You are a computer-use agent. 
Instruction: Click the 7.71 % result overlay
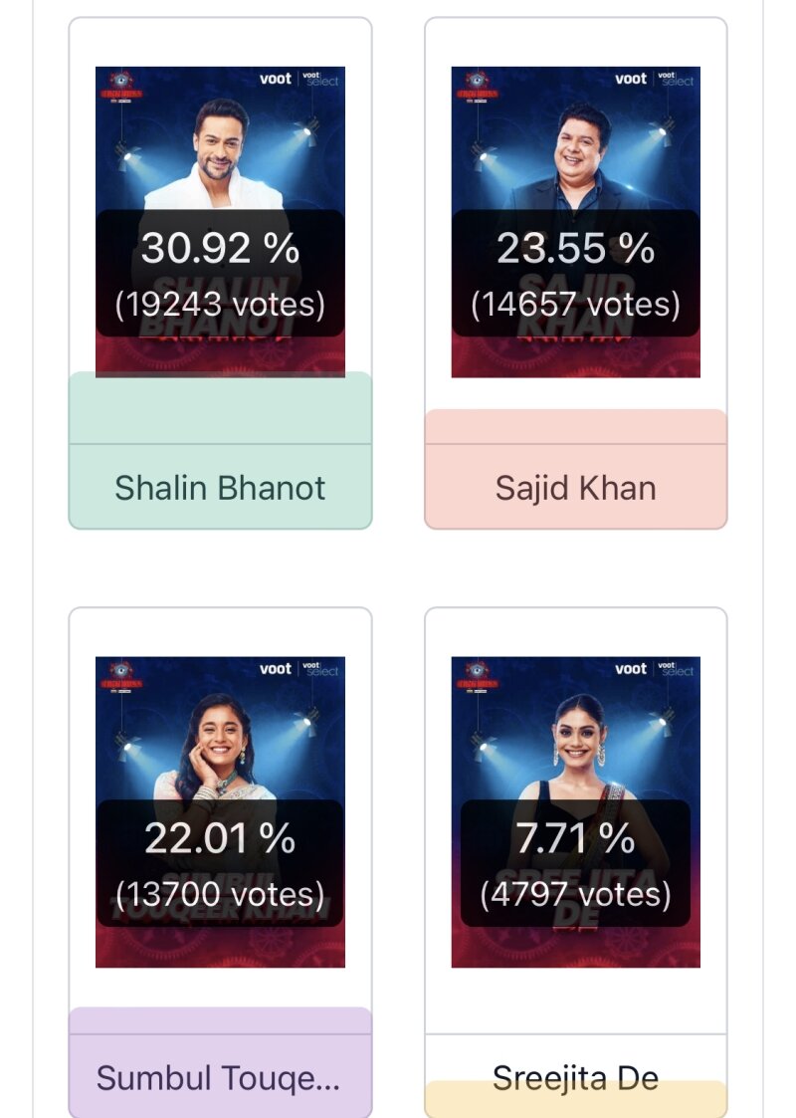575,838
